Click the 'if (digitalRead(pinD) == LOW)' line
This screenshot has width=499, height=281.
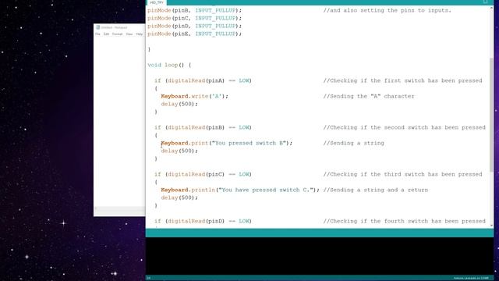(203, 221)
